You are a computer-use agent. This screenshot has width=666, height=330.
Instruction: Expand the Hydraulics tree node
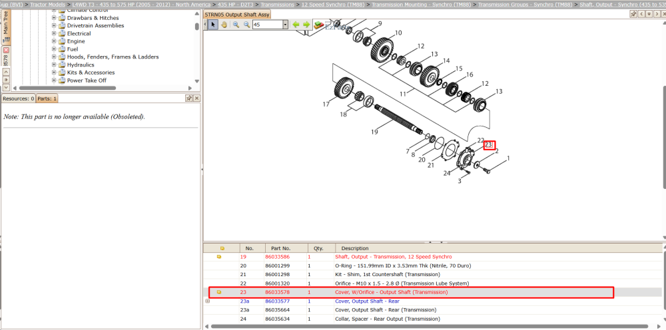(54, 65)
